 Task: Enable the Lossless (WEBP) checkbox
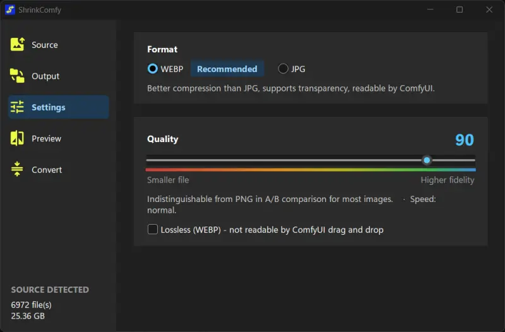tap(153, 229)
